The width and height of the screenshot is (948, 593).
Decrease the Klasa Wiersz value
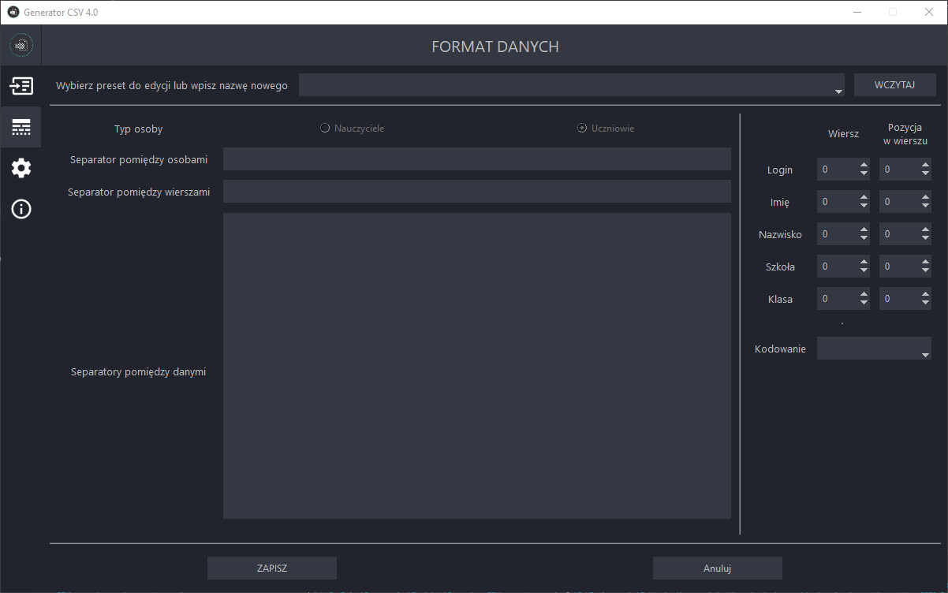pyautogui.click(x=864, y=304)
